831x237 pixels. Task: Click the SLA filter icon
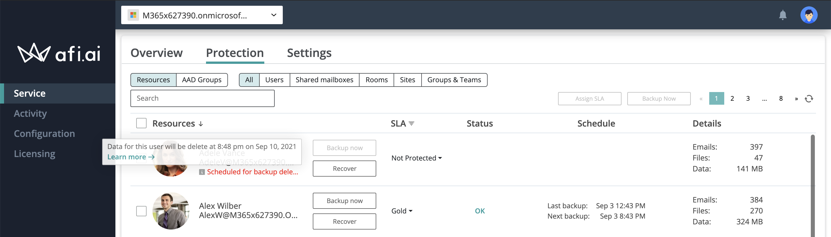[411, 124]
